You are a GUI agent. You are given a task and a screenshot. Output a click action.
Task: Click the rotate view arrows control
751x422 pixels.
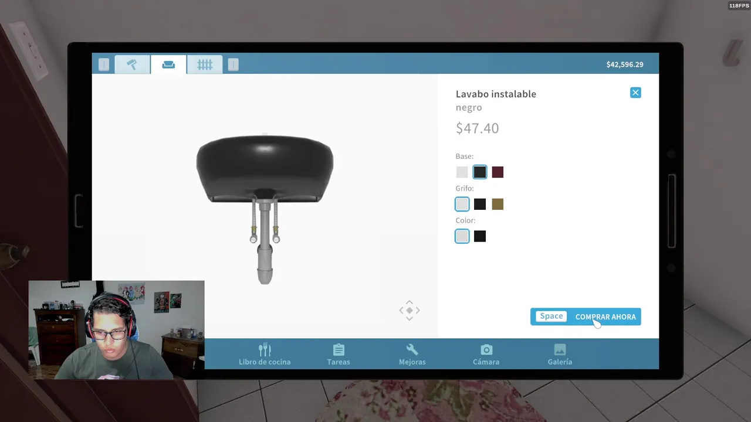point(410,311)
